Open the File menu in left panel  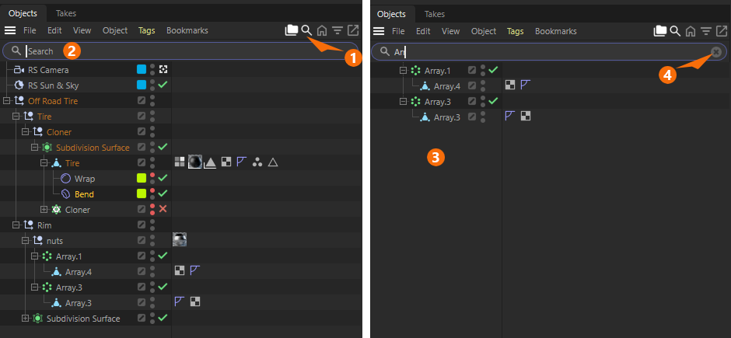coord(30,31)
